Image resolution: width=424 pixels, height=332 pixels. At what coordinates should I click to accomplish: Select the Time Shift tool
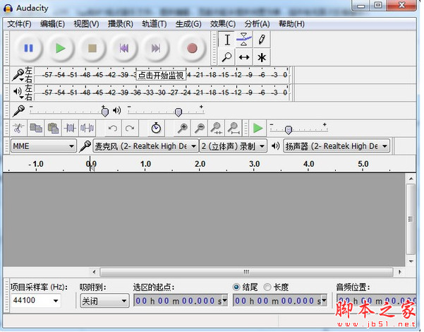point(244,57)
